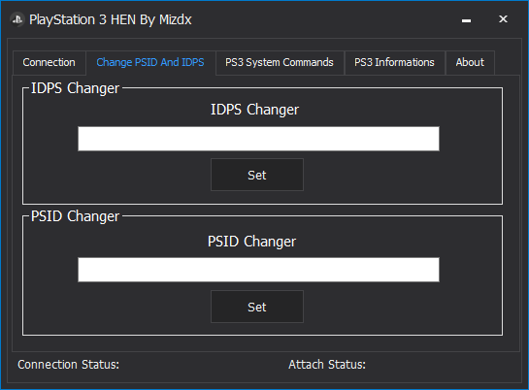Click the centered IDPS Changer heading above field

pos(254,110)
